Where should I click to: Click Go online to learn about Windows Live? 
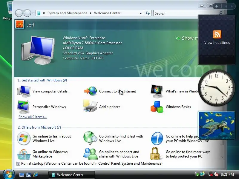coord(52,138)
